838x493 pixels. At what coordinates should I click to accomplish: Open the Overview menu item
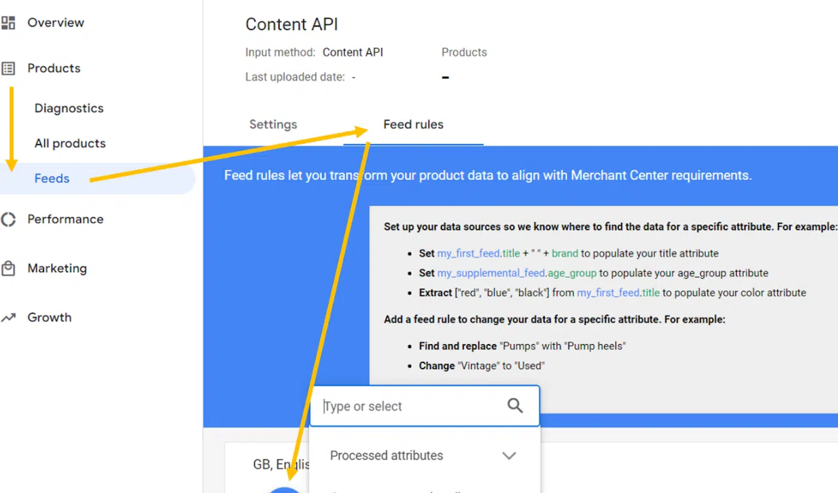click(56, 22)
